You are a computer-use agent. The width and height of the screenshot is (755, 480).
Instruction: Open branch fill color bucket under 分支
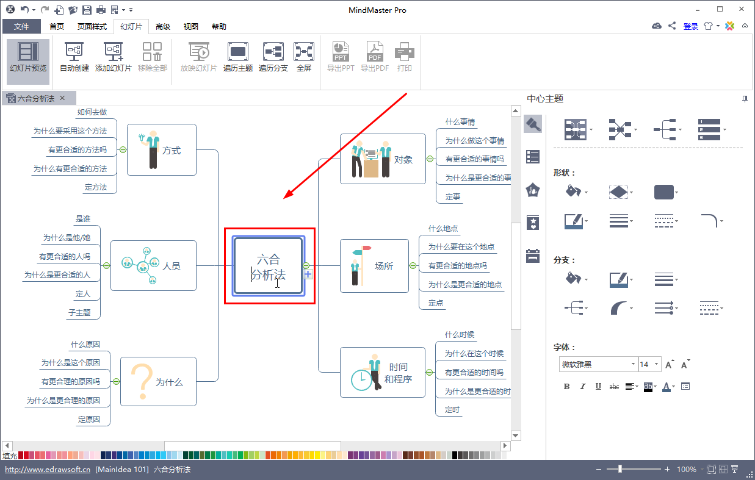[577, 279]
